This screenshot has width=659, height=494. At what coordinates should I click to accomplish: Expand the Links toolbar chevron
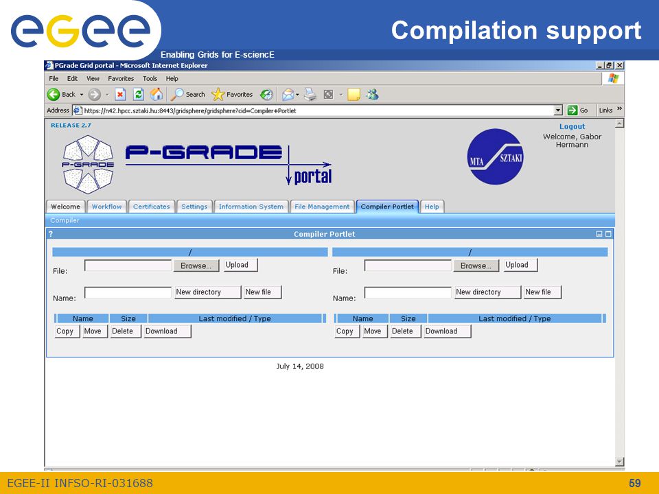tap(619, 109)
